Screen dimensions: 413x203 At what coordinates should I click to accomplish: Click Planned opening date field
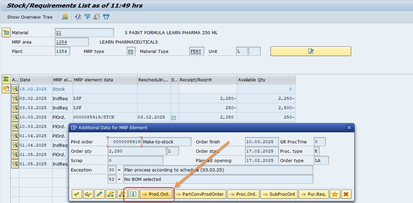(x=262, y=160)
